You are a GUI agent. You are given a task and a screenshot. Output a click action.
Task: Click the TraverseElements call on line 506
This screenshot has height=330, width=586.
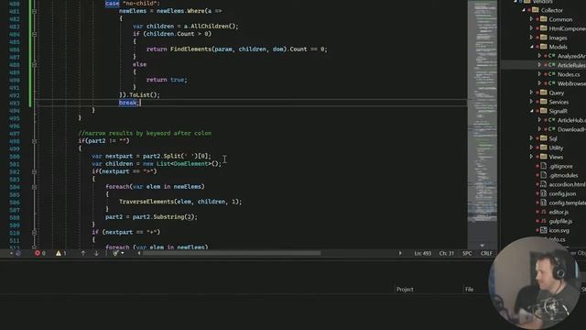click(180, 202)
